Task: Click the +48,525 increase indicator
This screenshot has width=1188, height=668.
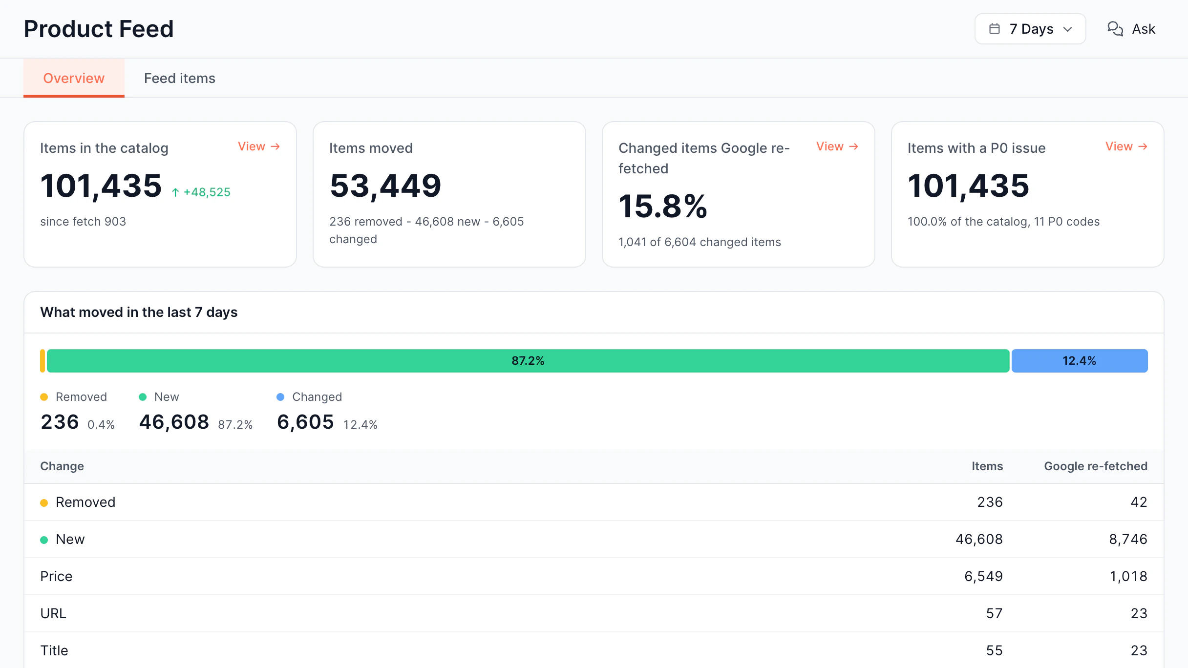Action: coord(201,192)
